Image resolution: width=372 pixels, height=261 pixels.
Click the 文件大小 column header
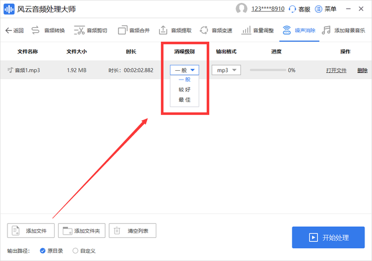click(77, 52)
